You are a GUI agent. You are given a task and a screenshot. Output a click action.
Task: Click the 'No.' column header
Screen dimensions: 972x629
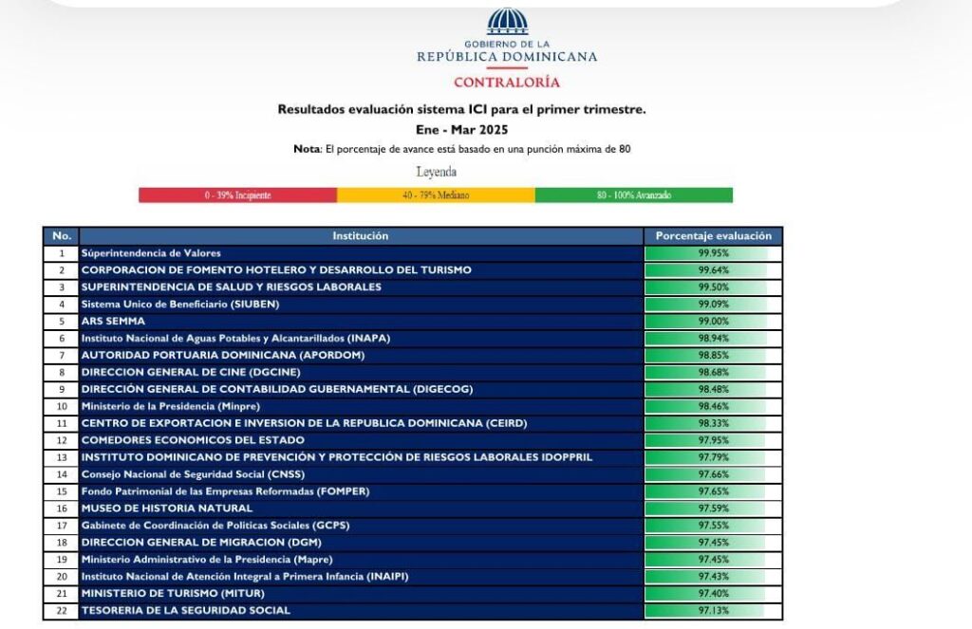coord(62,236)
